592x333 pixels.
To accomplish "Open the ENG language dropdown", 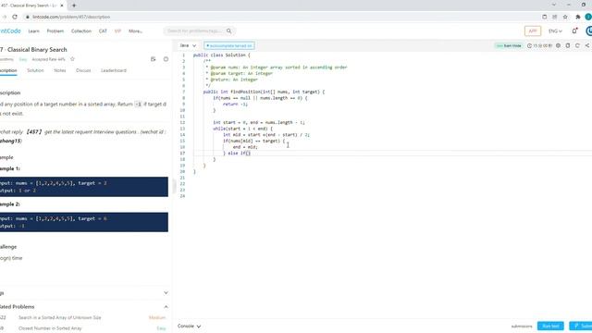I will 555,31.
